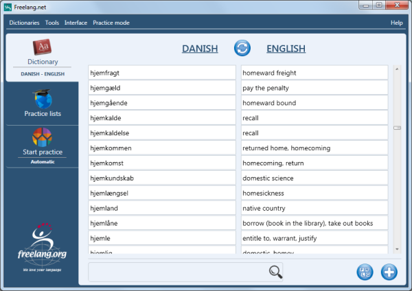This screenshot has width=412, height=291.
Task: Click the Start practice cube icon
Action: (42, 137)
